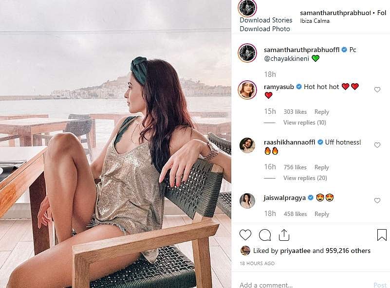Open raashikhannaoffl's avatar
Viewport: 390px width, 288px height.
(247, 145)
